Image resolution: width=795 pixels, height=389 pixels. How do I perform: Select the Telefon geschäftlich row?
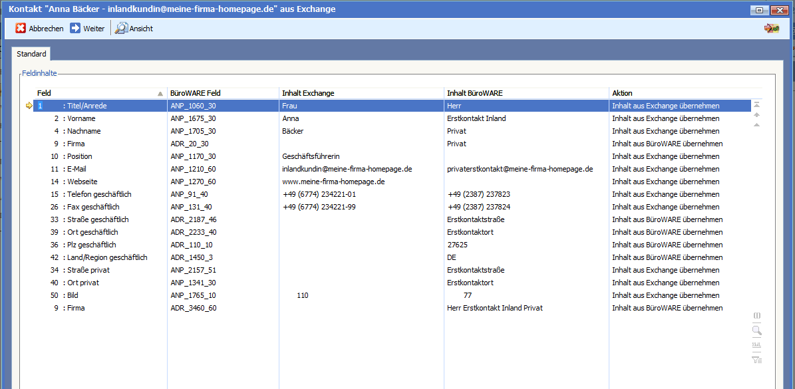click(99, 194)
